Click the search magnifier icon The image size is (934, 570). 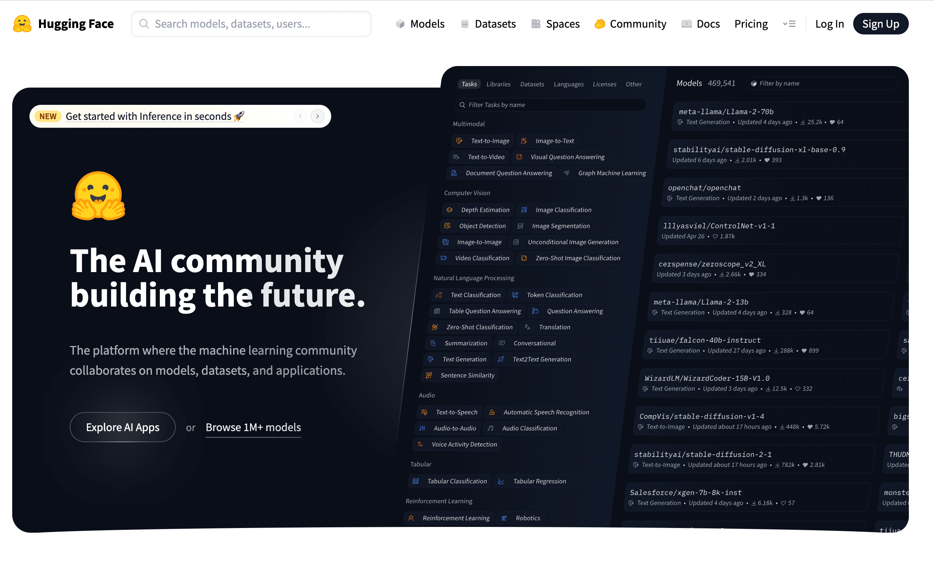coord(144,24)
